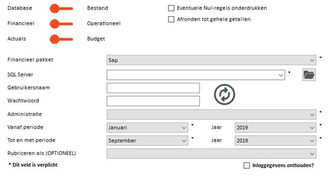Toggle the Actuals / Budget switch
Screen dimensions: 328x175
(x=61, y=39)
